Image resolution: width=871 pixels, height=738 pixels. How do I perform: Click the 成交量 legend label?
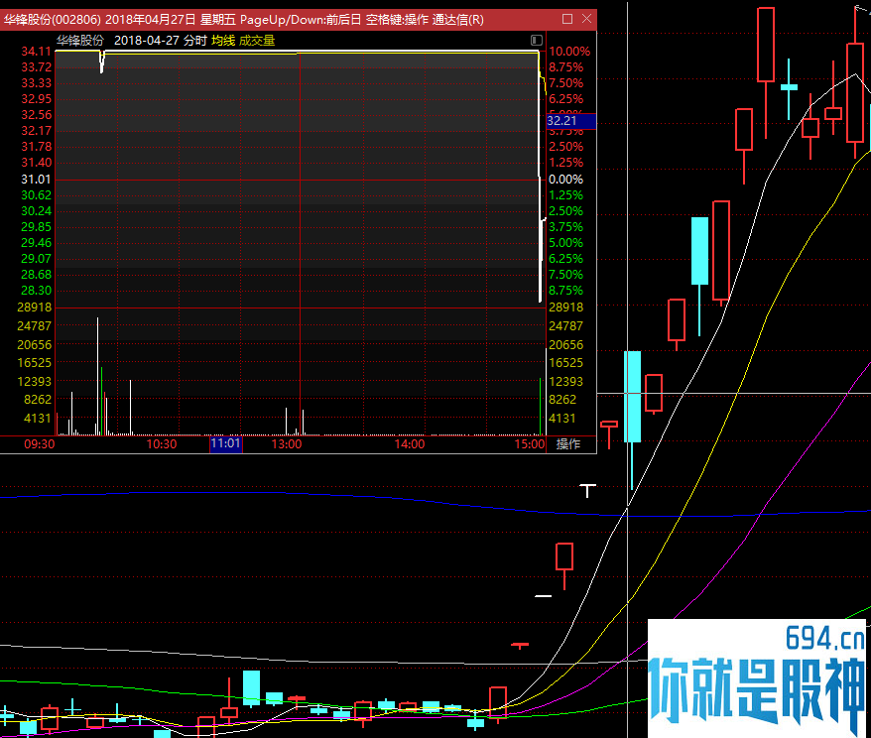(x=257, y=41)
